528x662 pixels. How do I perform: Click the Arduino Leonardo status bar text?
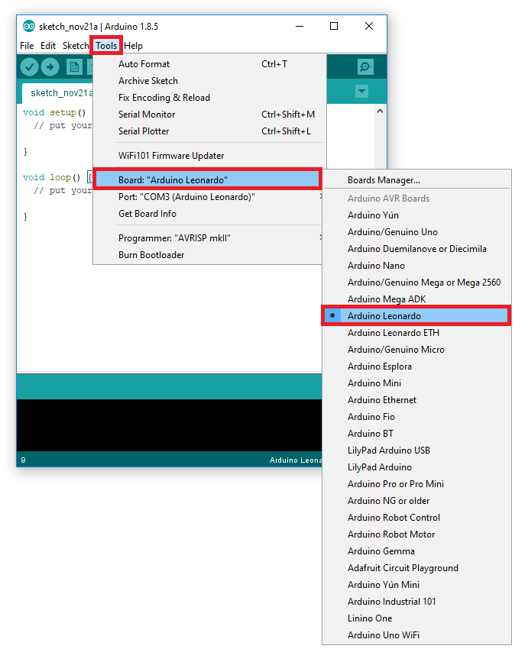(296, 460)
